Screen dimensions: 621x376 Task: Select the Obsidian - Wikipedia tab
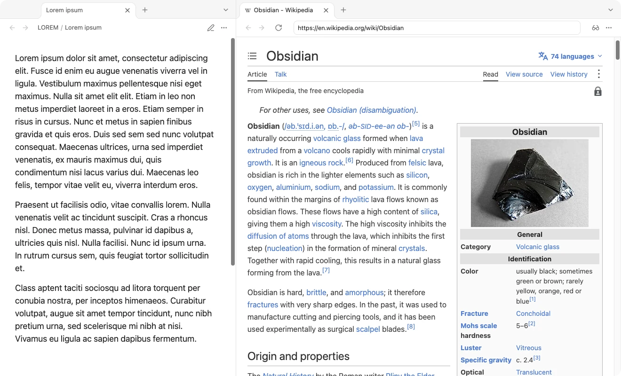[x=287, y=10]
